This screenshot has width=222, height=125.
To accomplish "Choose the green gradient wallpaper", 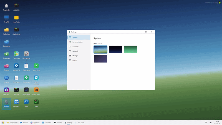I will coord(130,49).
